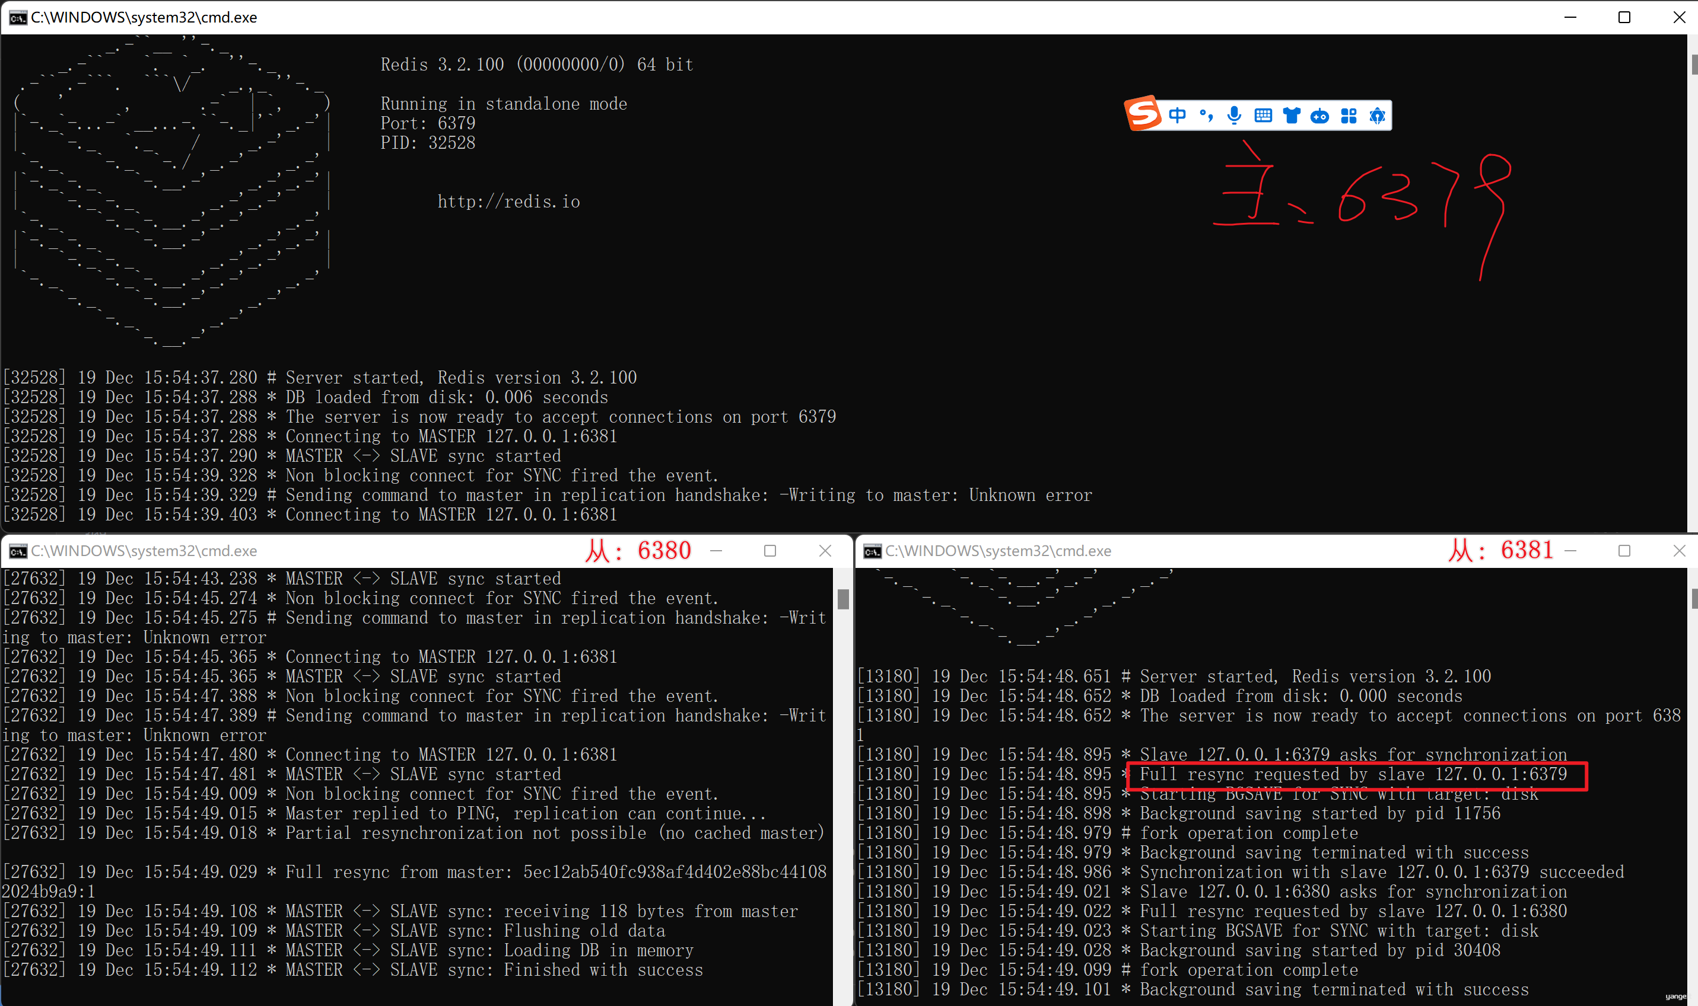Maximize the bottom-left cmd window
This screenshot has height=1006, width=1698.
click(770, 551)
